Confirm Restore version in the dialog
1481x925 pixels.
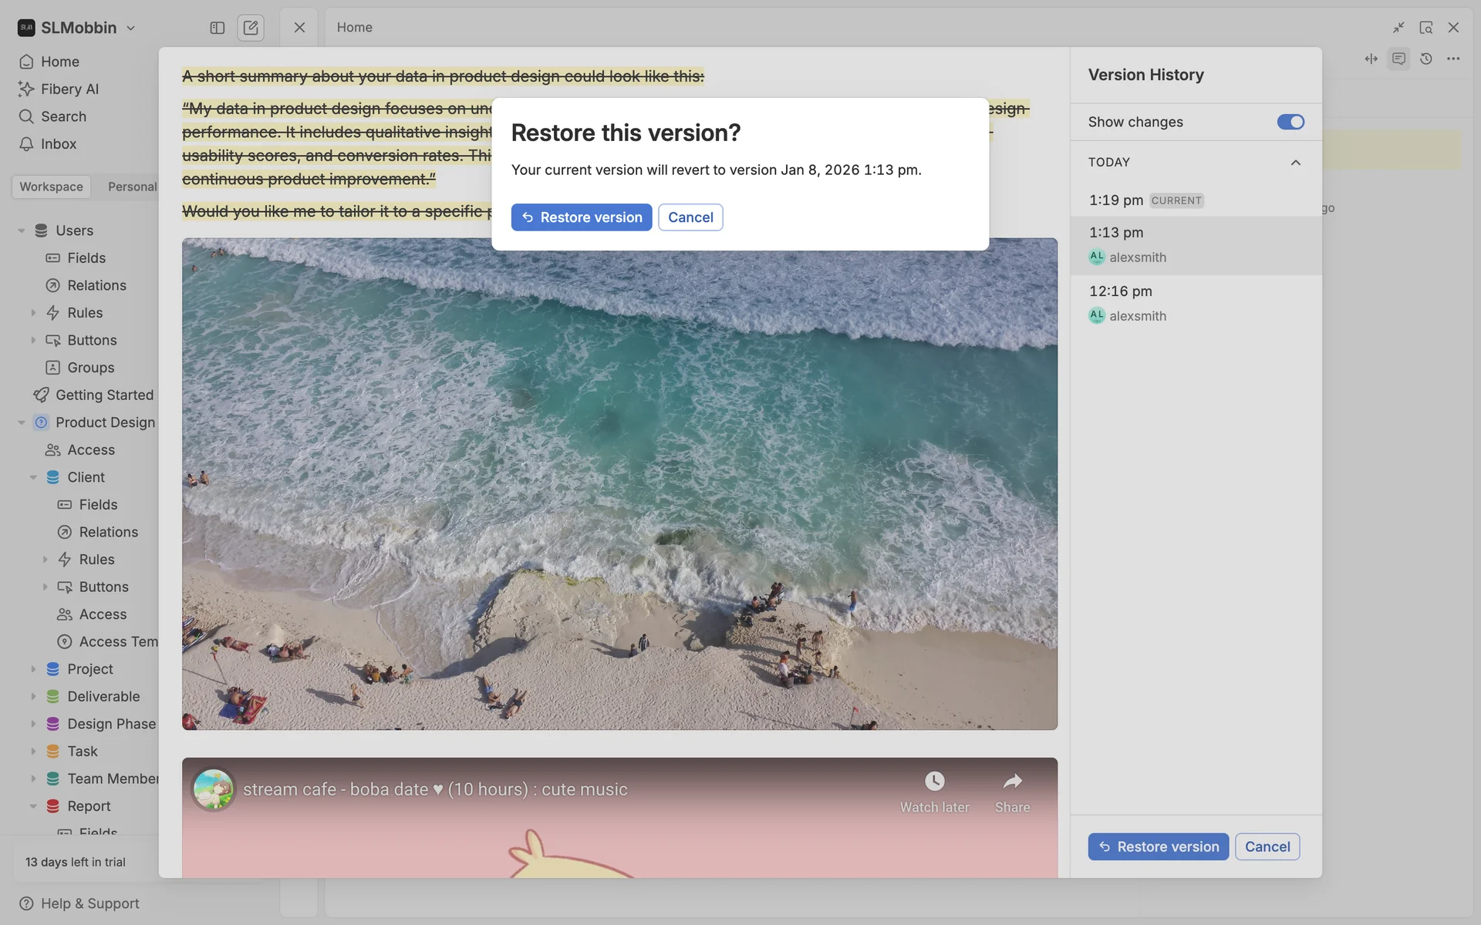tap(581, 217)
